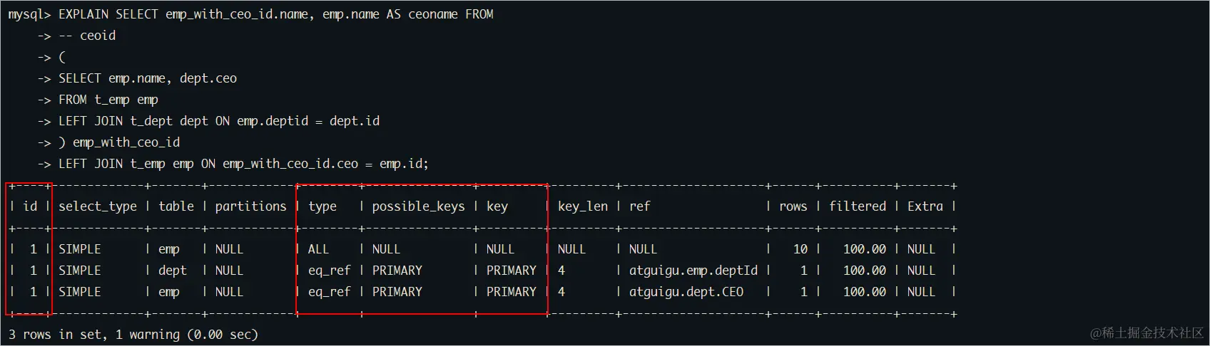The image size is (1210, 346).
Task: Click the "filtered" column header
Action: coord(858,206)
